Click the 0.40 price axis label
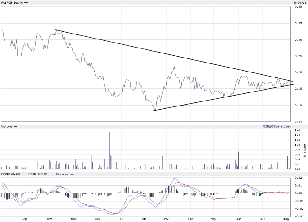The height and width of the screenshot is (222, 308). pos(298,7)
